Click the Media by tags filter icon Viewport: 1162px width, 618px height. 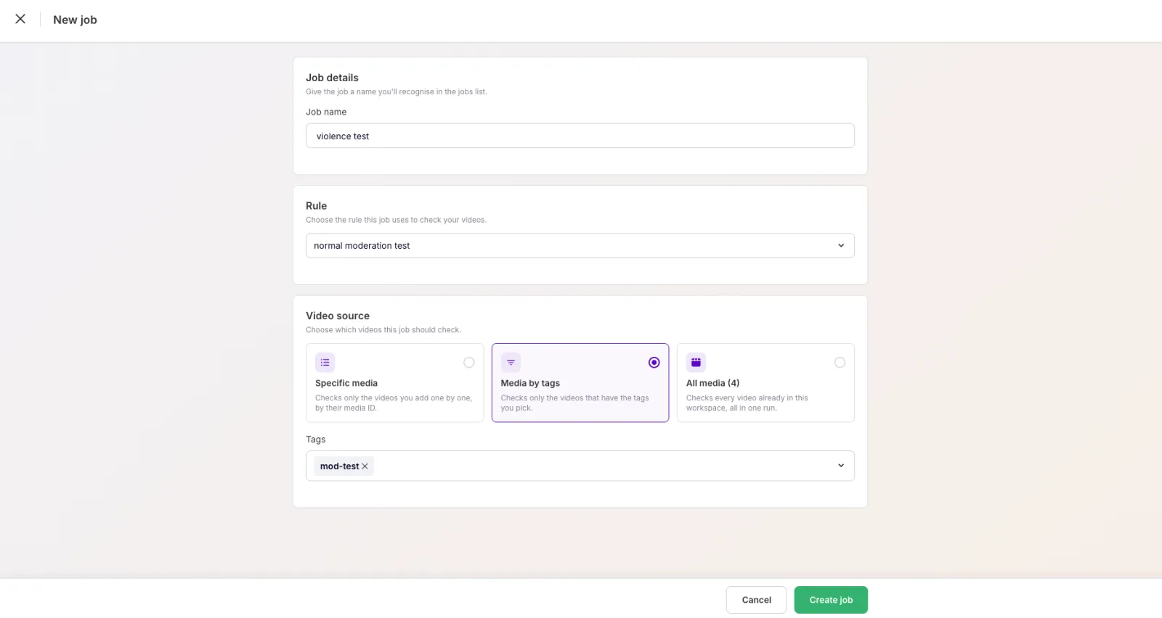point(511,363)
